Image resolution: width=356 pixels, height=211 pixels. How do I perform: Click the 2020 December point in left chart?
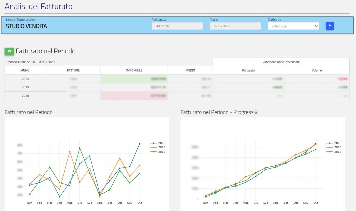[140, 144]
